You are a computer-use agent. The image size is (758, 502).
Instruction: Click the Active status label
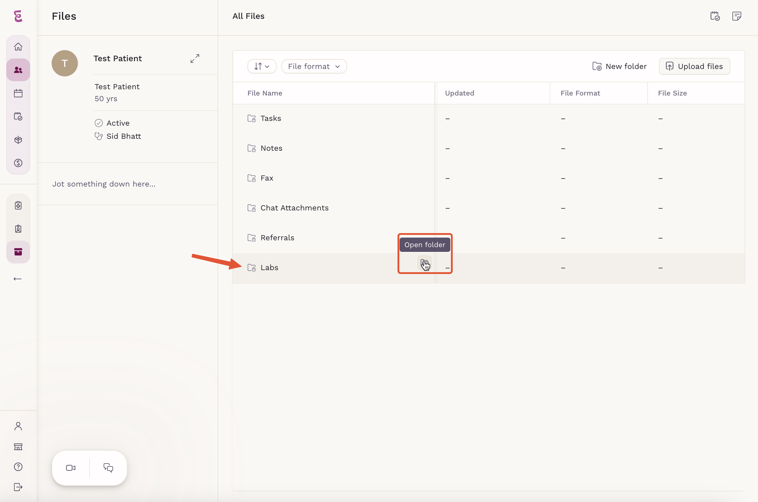[x=118, y=123]
